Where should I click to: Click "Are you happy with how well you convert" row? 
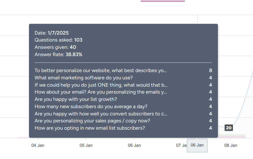(101, 114)
